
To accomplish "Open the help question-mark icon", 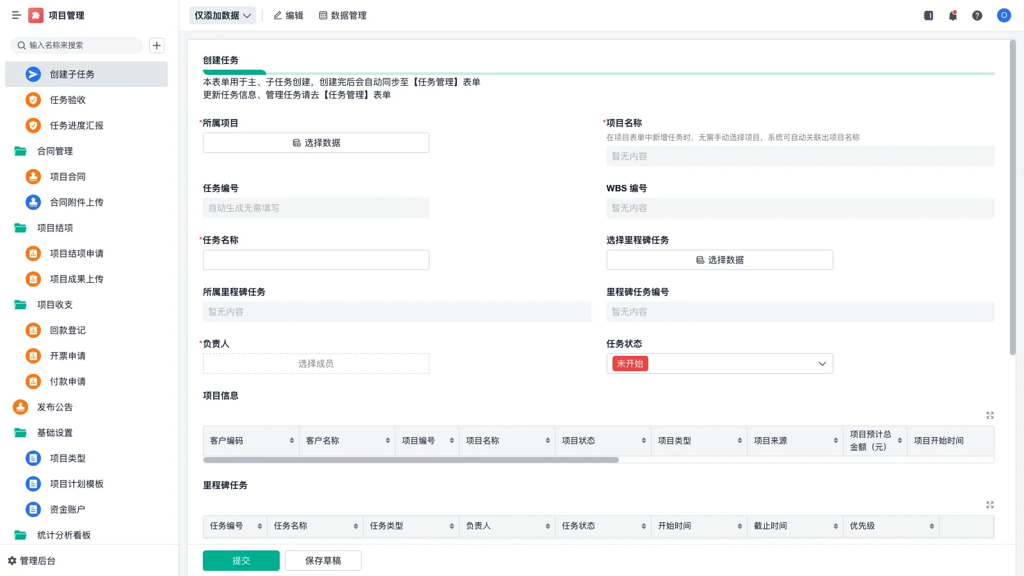I will (x=977, y=15).
